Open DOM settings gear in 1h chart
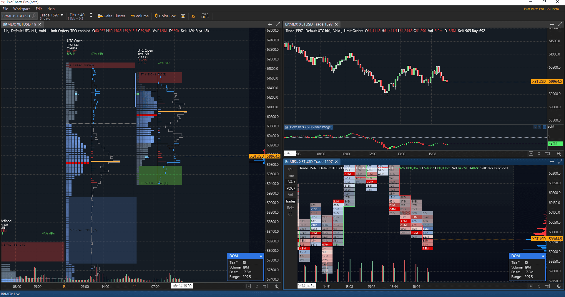This screenshot has height=297, width=565. pos(261,256)
